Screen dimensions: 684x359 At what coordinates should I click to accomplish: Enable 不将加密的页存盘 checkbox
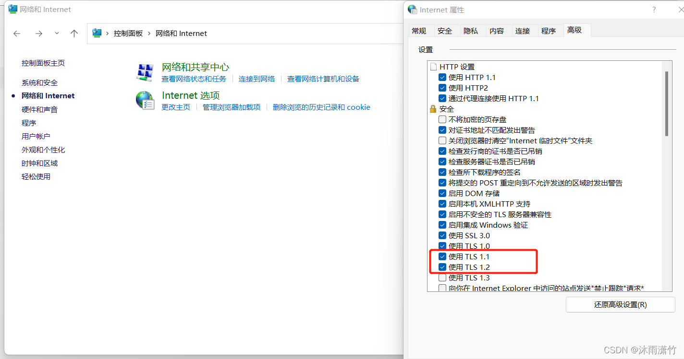[442, 119]
